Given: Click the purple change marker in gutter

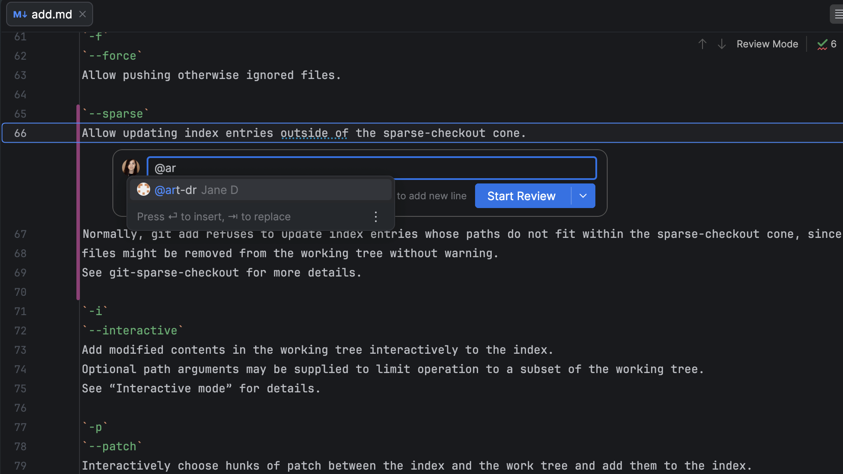Looking at the screenshot, I should point(78,202).
